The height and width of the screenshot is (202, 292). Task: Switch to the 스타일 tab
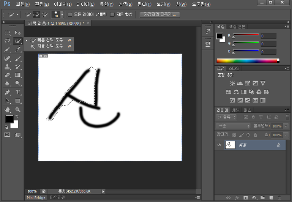click(234, 68)
